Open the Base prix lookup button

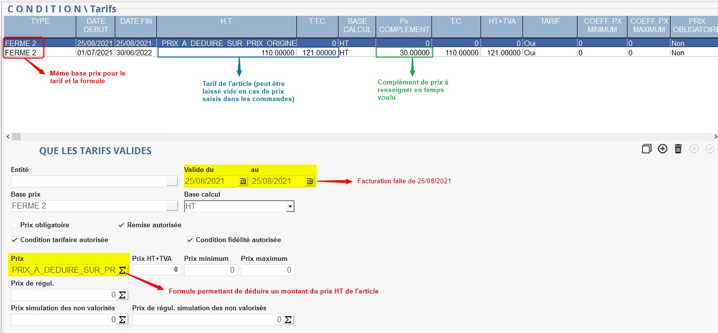point(172,206)
